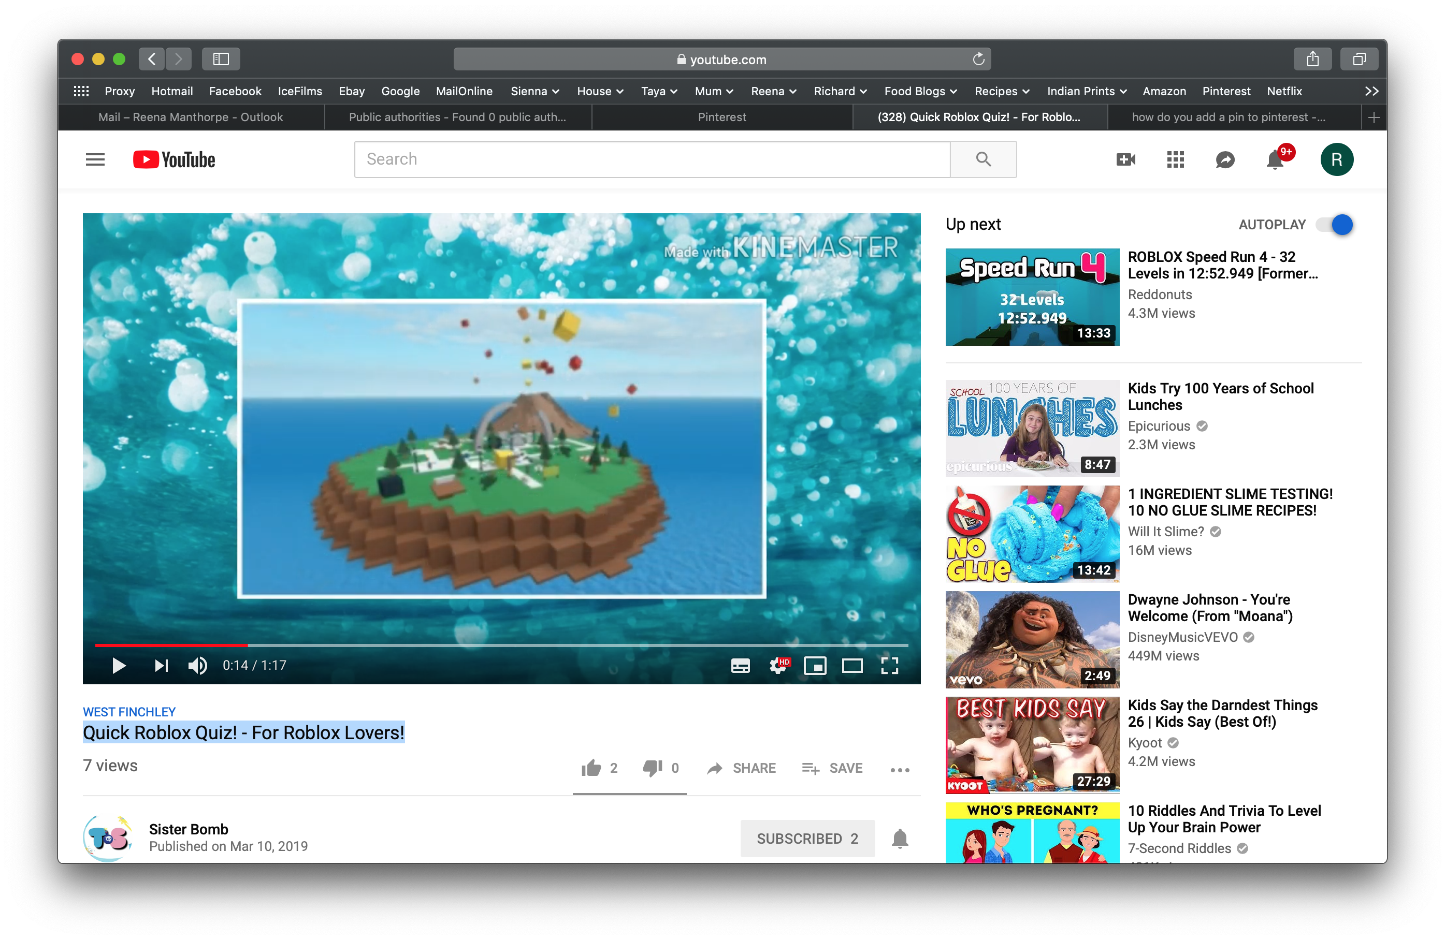Go to the YouTube home logo

[x=174, y=159]
